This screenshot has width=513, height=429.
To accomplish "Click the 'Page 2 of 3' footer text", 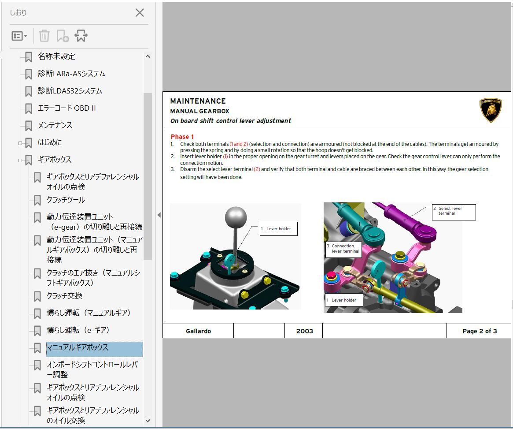I will coord(480,331).
